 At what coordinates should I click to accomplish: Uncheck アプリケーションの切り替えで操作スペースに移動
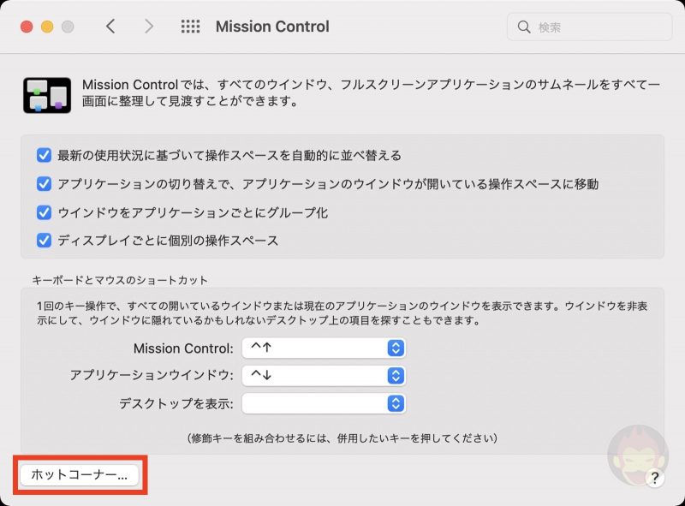[x=42, y=183]
